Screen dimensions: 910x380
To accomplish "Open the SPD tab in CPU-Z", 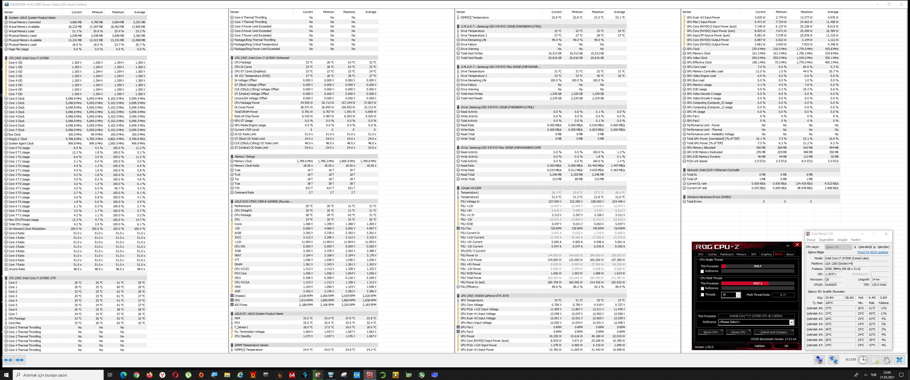I will 753,254.
